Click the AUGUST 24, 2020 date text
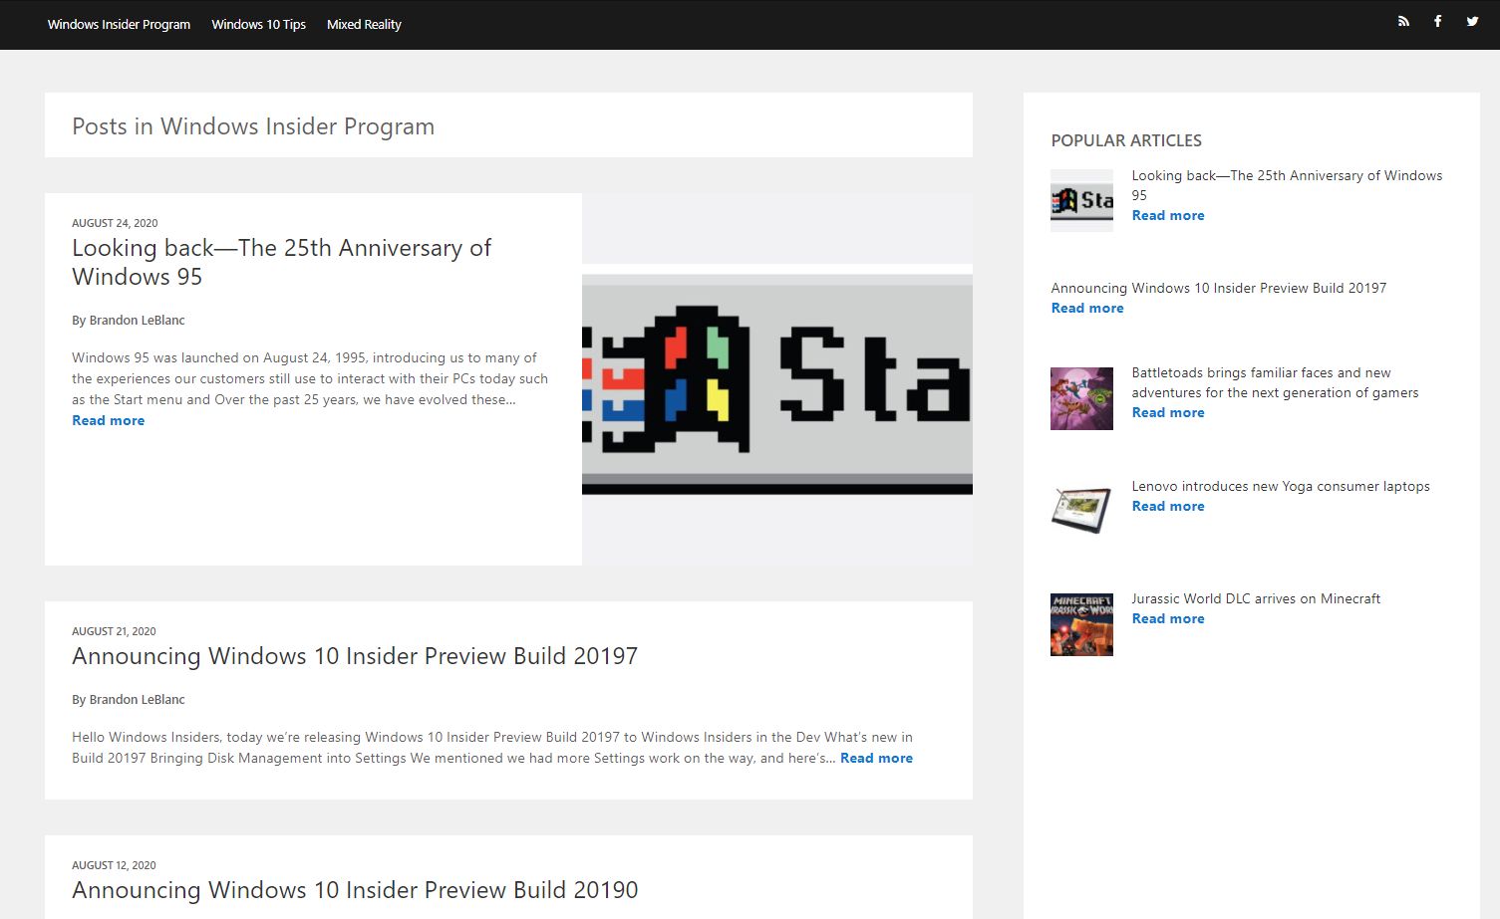Viewport: 1500px width, 919px height. pyautogui.click(x=115, y=223)
